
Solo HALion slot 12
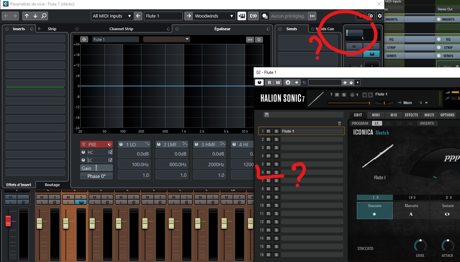tap(276, 222)
